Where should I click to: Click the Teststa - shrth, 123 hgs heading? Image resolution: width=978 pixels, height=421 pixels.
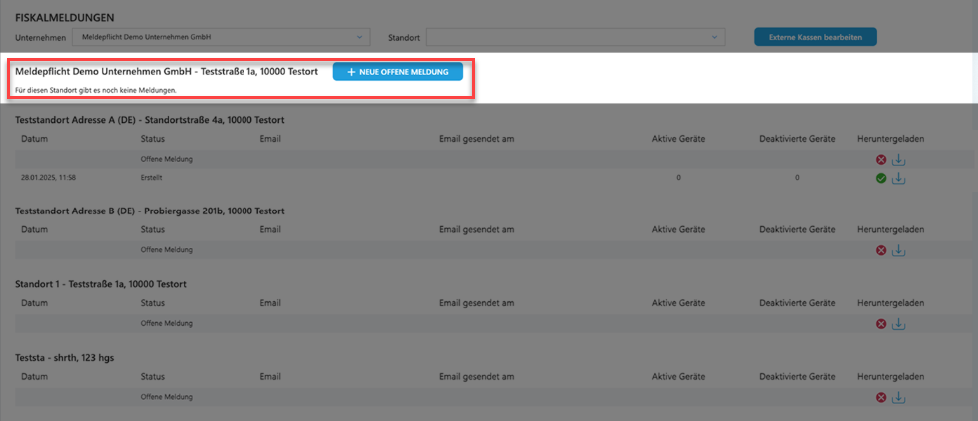pos(64,358)
